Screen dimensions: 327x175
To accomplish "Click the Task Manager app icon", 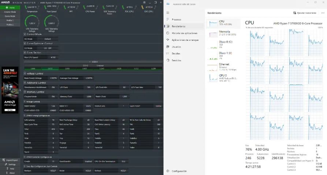I will coord(168,4).
